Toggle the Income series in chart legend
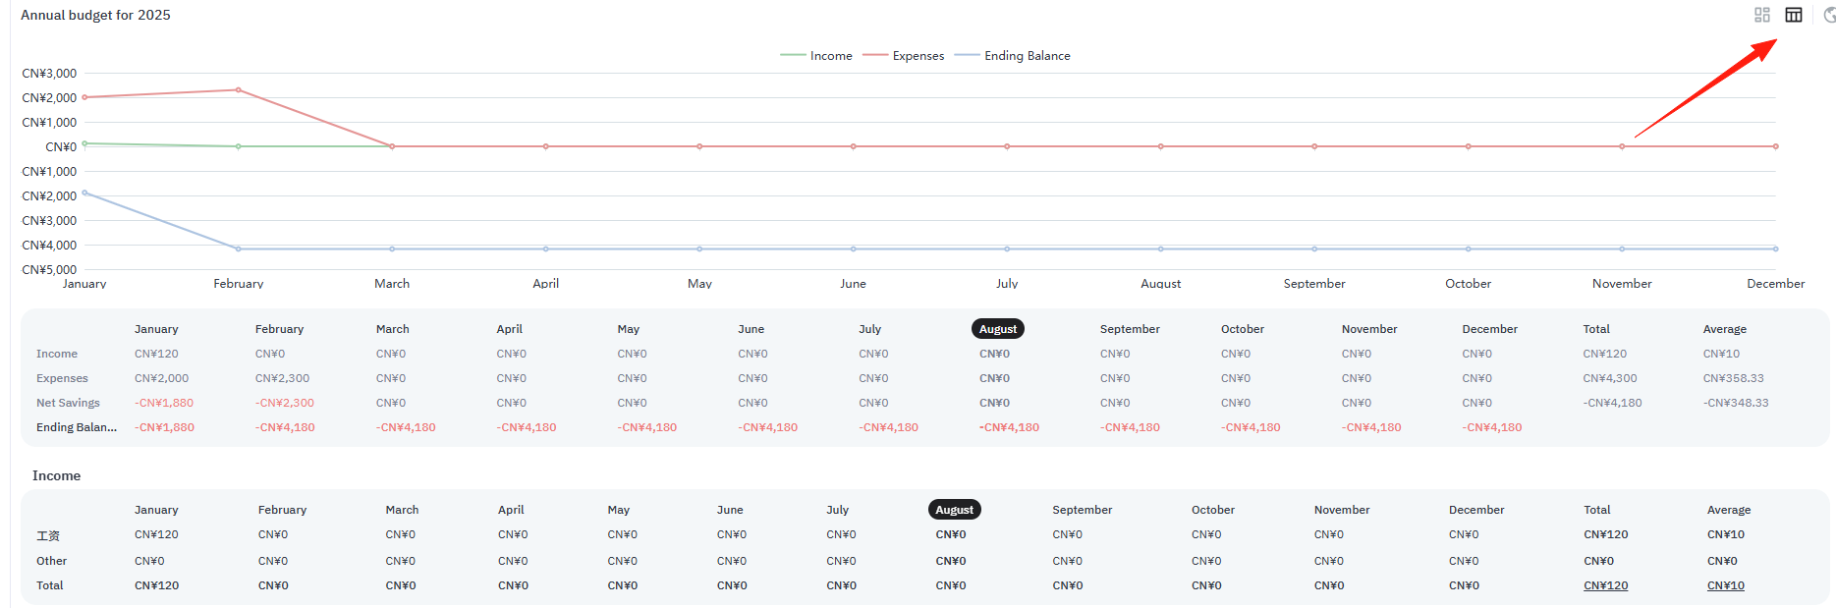Viewport: 1836px width, 608px height. (816, 56)
